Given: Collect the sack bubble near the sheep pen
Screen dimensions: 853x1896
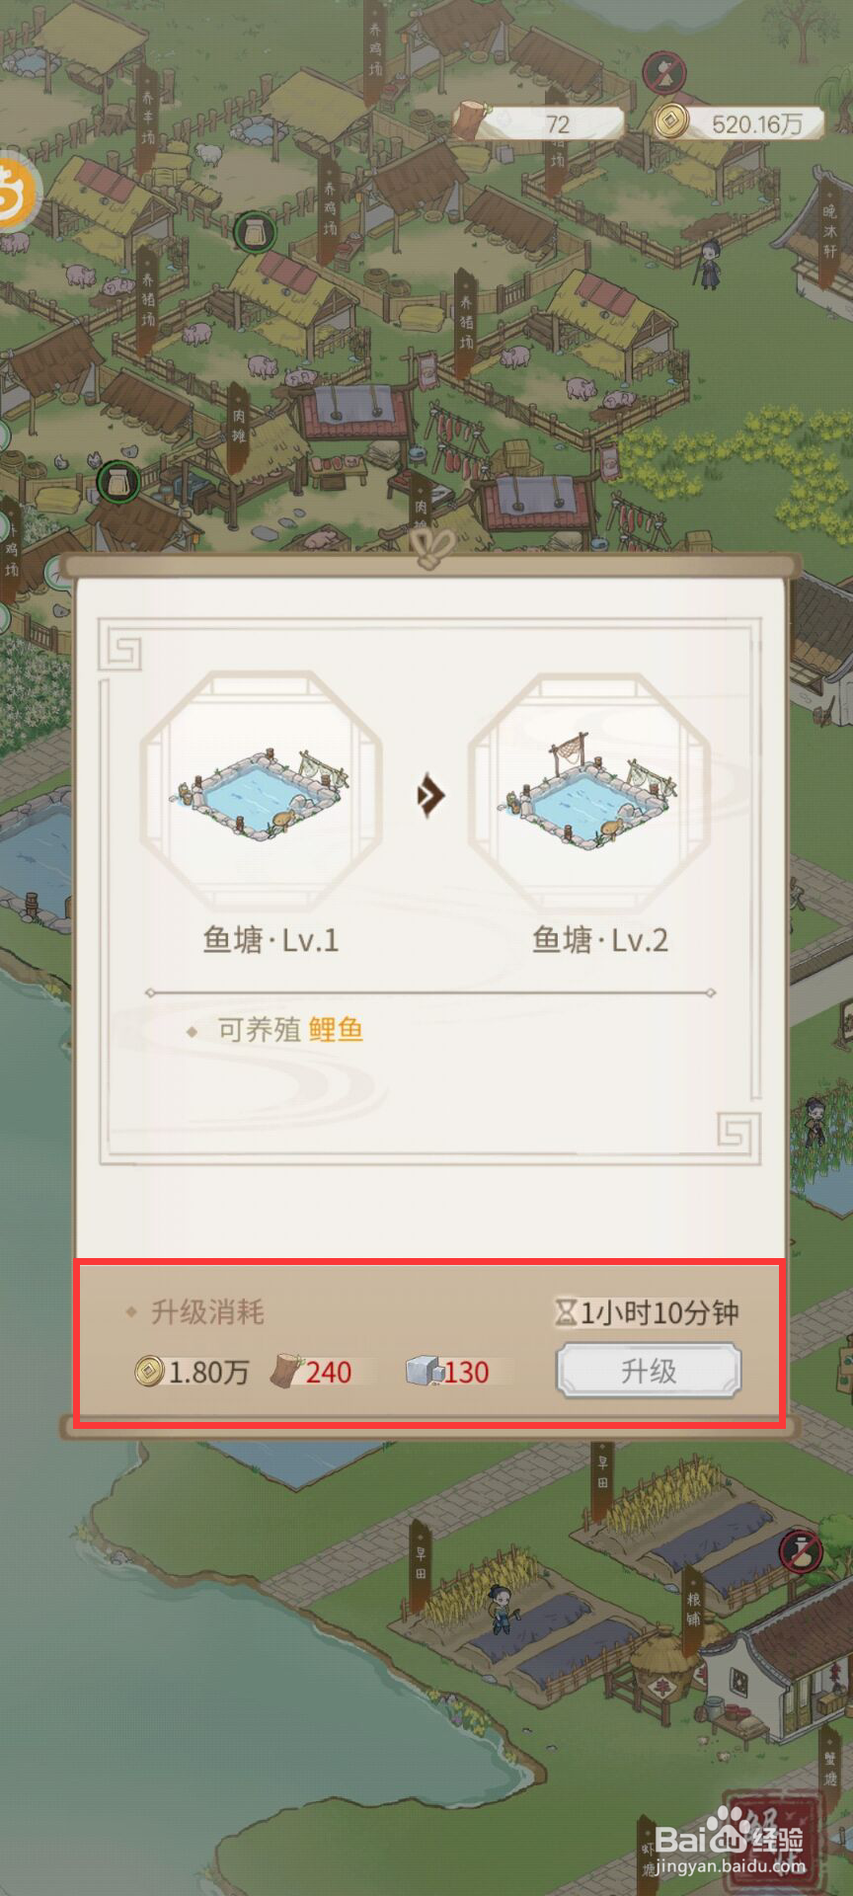Looking at the screenshot, I should 255,233.
